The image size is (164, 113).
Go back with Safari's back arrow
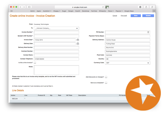coord(20,7)
